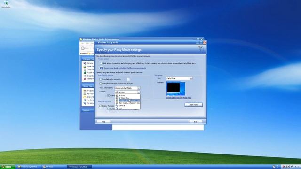
Task: Click the skin preview thumbnail
Action: [x=175, y=89]
